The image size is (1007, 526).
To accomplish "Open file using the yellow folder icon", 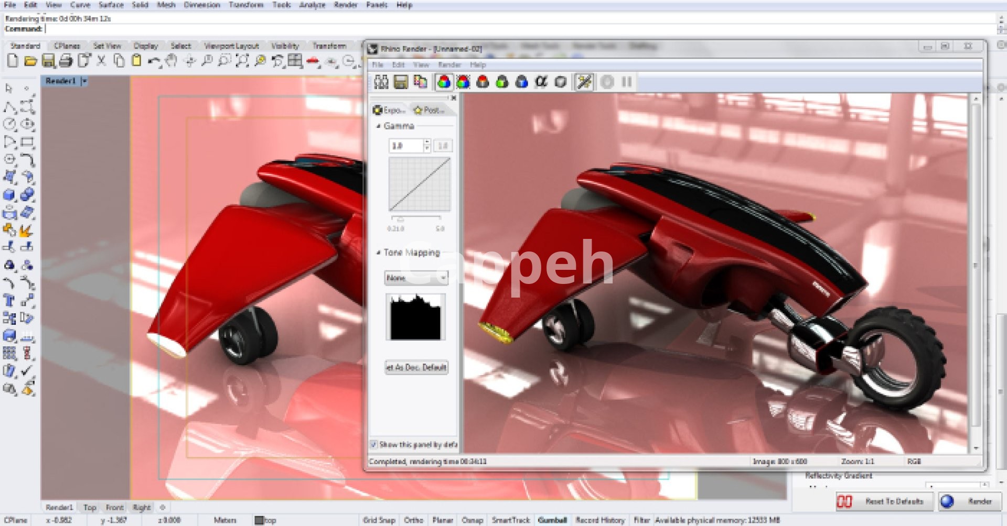I will point(30,61).
